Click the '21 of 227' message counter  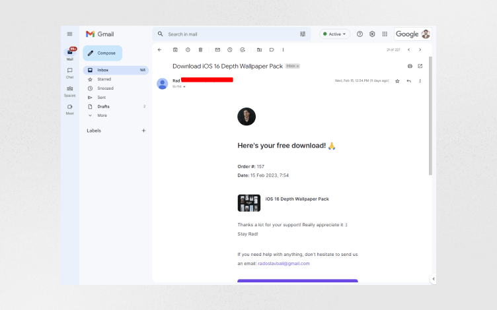click(393, 49)
